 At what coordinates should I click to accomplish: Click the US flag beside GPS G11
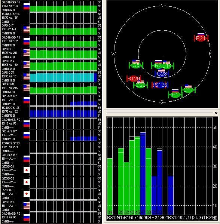(x=27, y=206)
